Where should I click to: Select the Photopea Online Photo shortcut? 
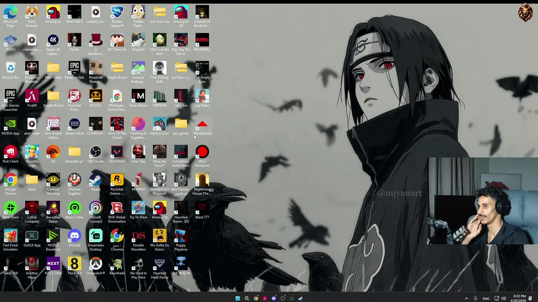[x=117, y=100]
